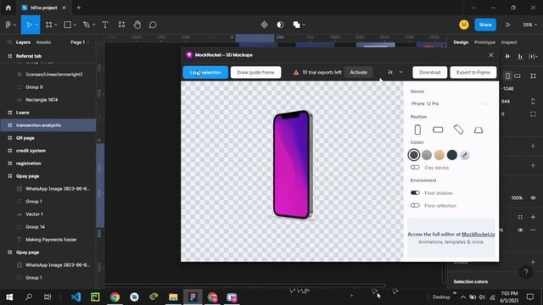Viewport: 543px width, 305px height.
Task: Choose portrait device position
Action: 417,130
